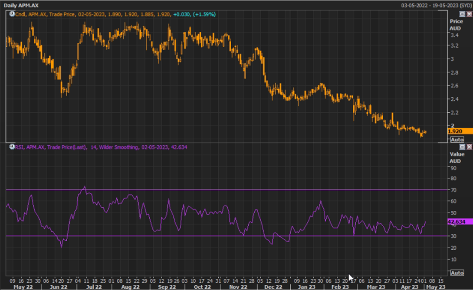Image resolution: width=473 pixels, height=290 pixels.
Task: Click the clock icon beside Cndl legend
Action: coord(12,14)
